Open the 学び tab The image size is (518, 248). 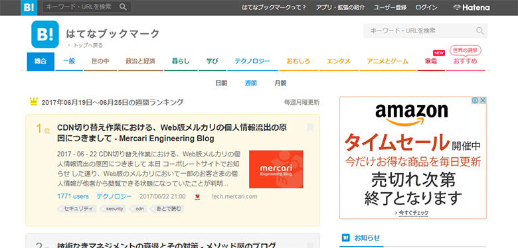212,62
